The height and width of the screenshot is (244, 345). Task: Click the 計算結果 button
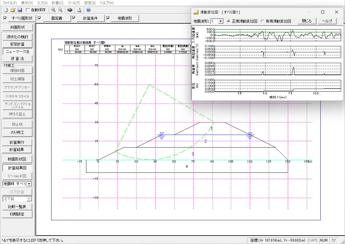coord(17,150)
